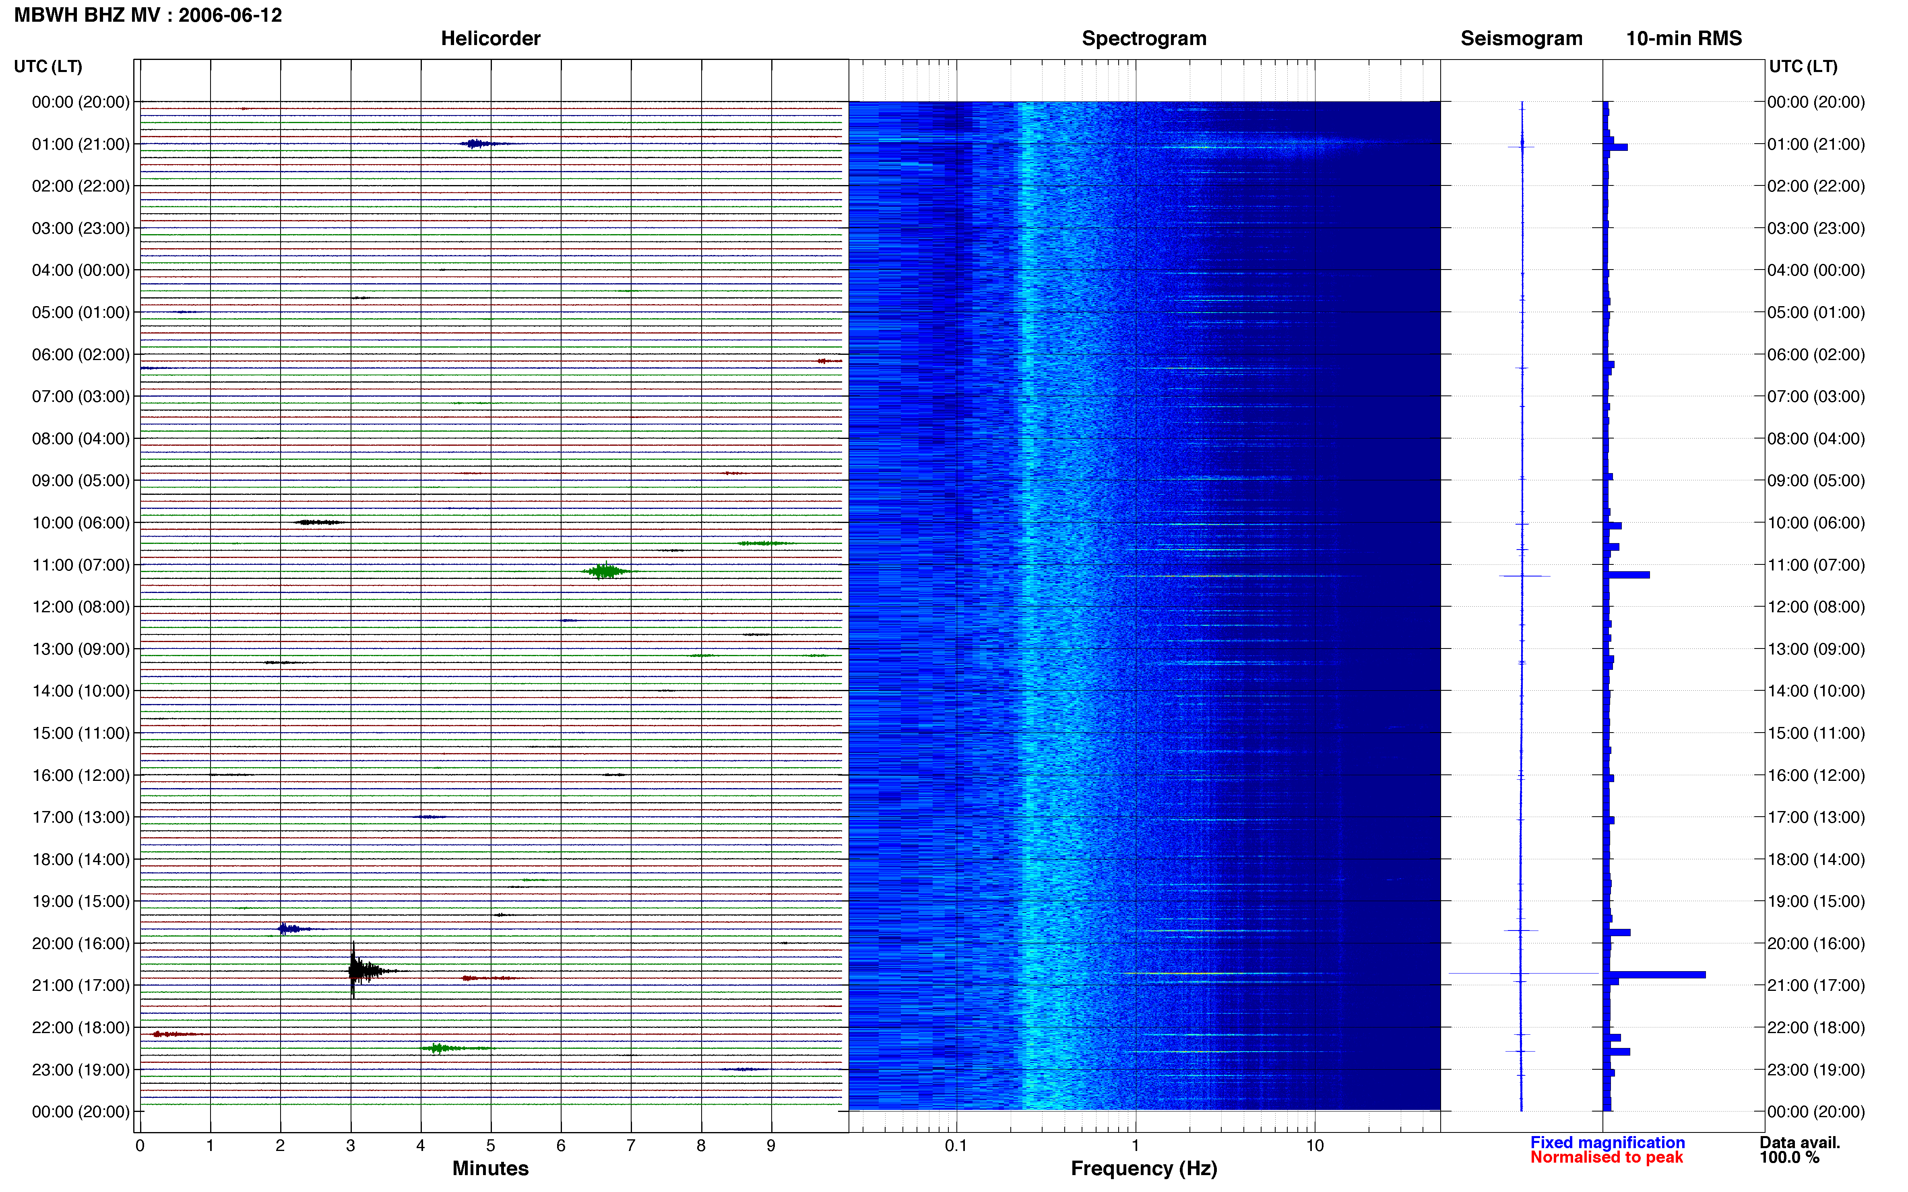Click the 'Fixed magnification' legend text
Viewport: 1908px width, 1192px height.
tap(1607, 1142)
